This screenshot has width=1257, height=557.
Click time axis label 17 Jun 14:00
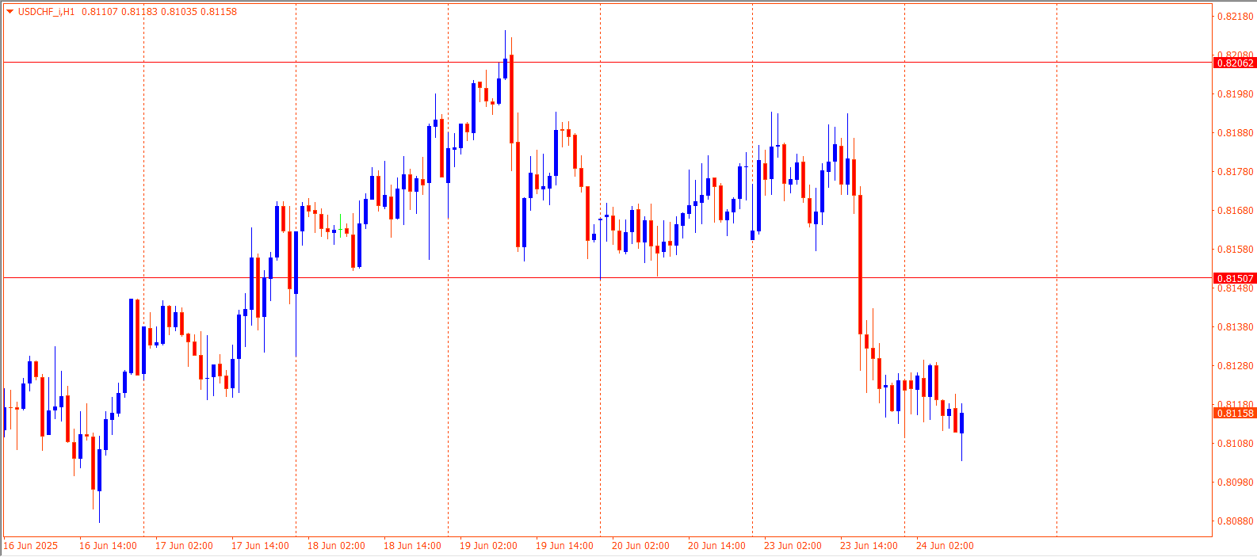260,546
